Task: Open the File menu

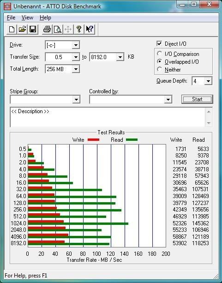Action: click(x=11, y=18)
